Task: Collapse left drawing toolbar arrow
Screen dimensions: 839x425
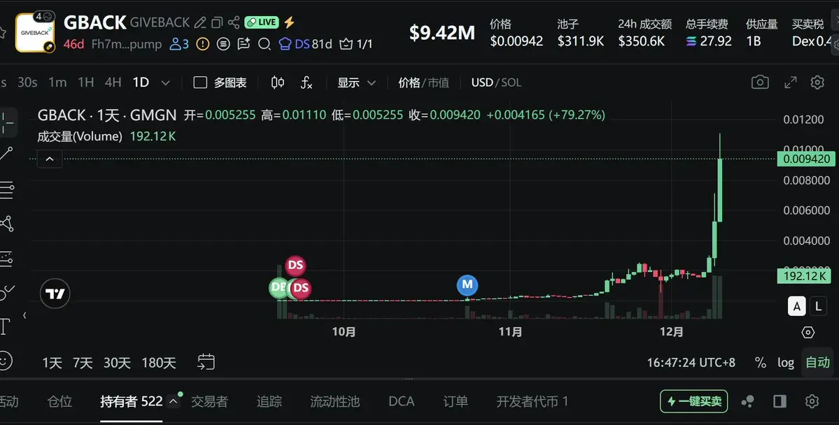Action: tap(24, 316)
